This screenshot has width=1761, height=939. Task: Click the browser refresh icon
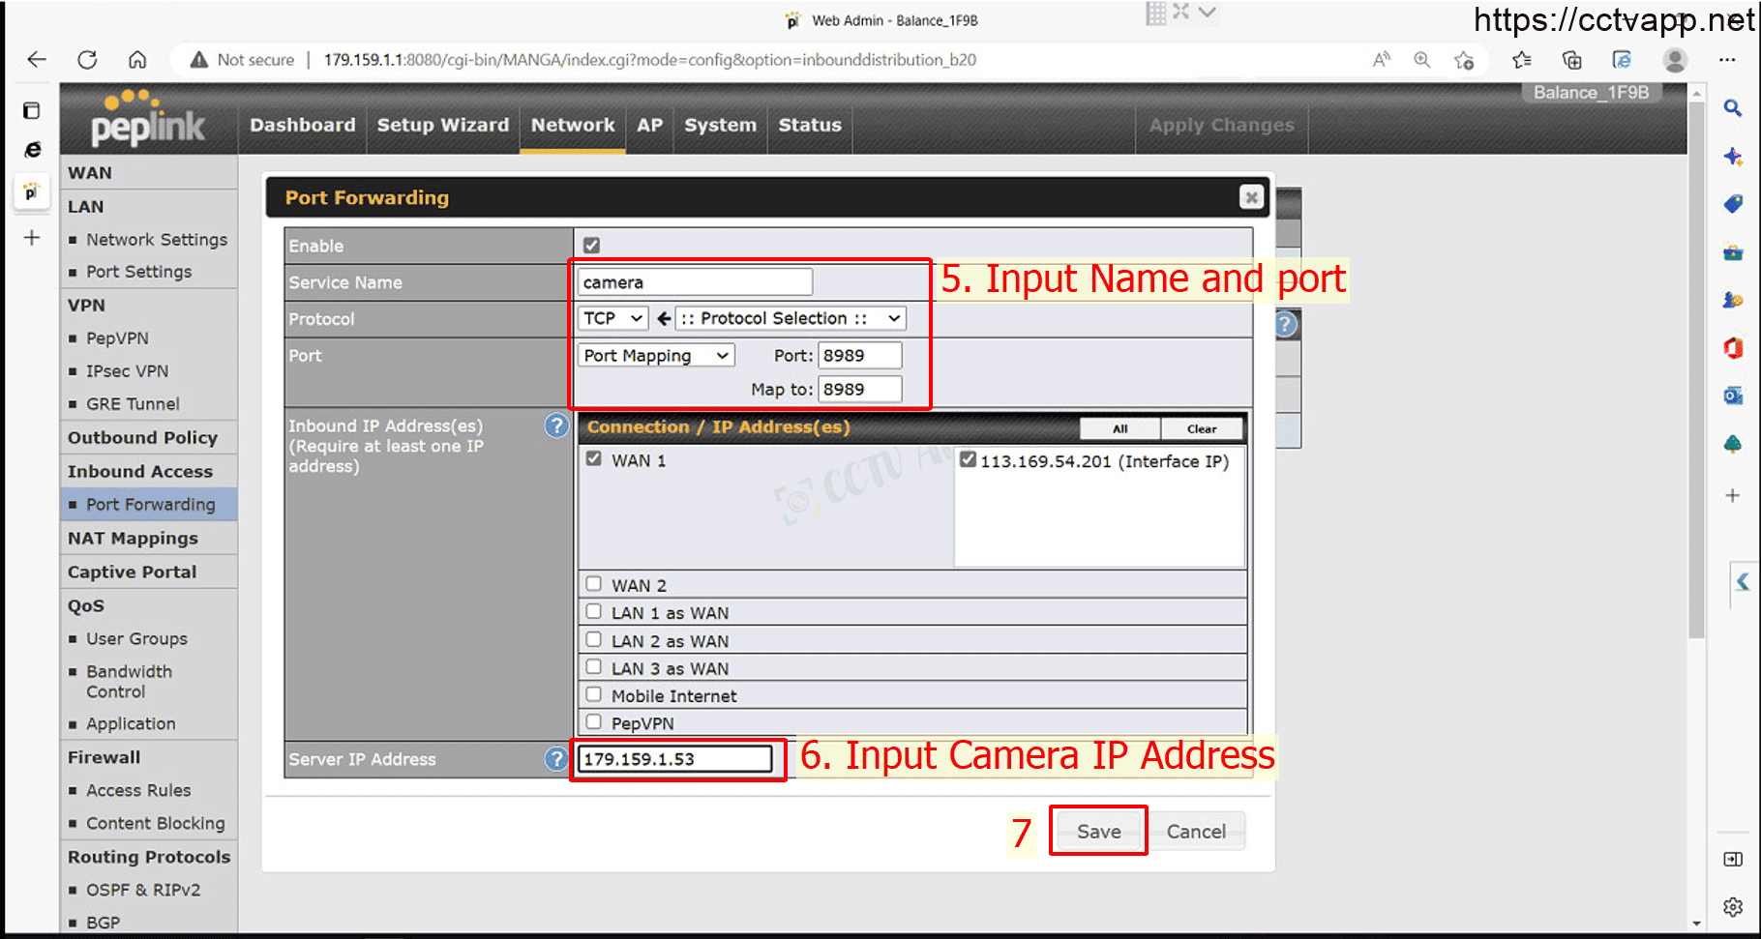87,60
